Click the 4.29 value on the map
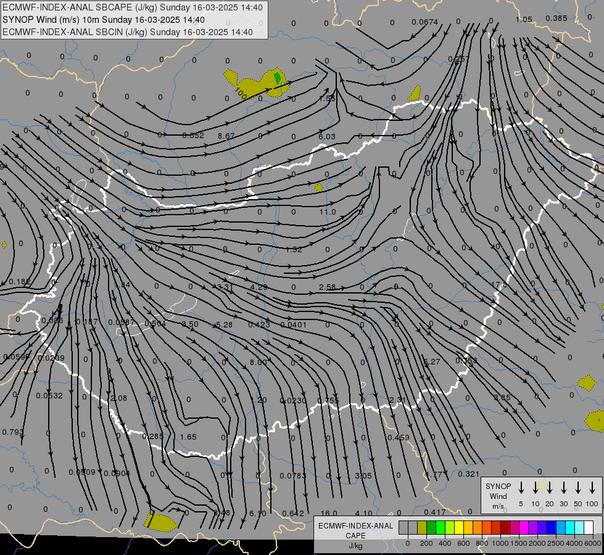 [x=259, y=287]
